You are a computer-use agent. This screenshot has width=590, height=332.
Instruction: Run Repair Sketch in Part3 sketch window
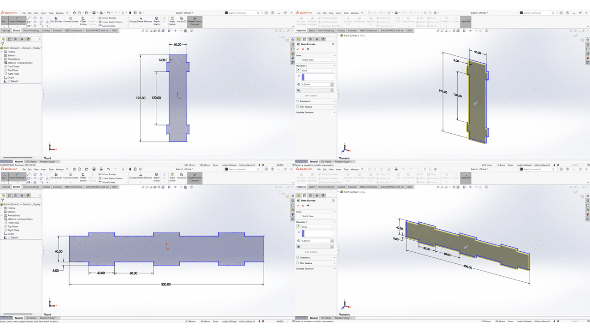pyautogui.click(x=157, y=21)
